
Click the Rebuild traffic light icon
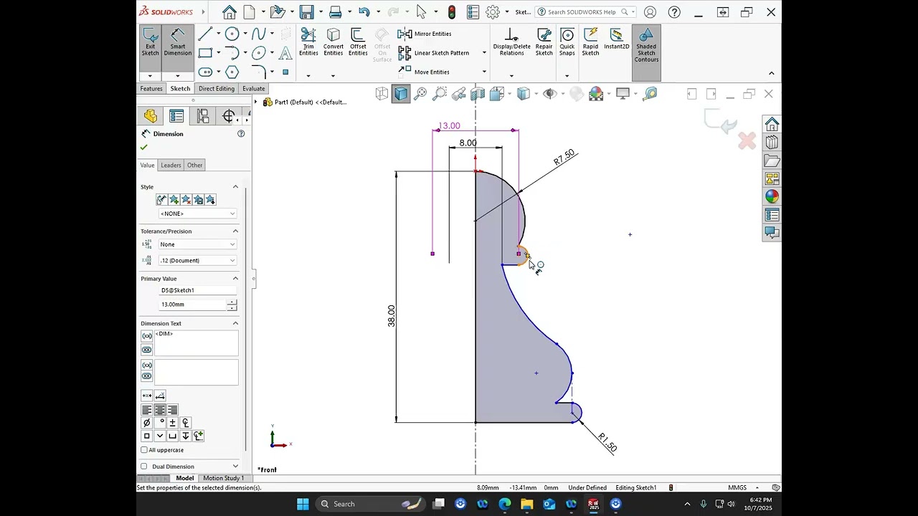(x=451, y=12)
